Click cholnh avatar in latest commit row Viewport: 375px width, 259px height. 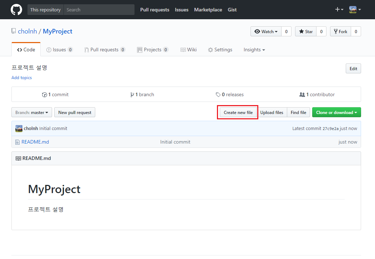[x=19, y=128]
